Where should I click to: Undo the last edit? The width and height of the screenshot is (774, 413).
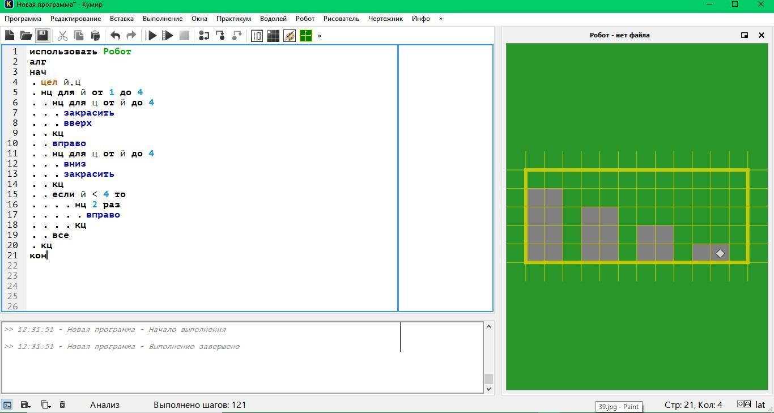(115, 36)
